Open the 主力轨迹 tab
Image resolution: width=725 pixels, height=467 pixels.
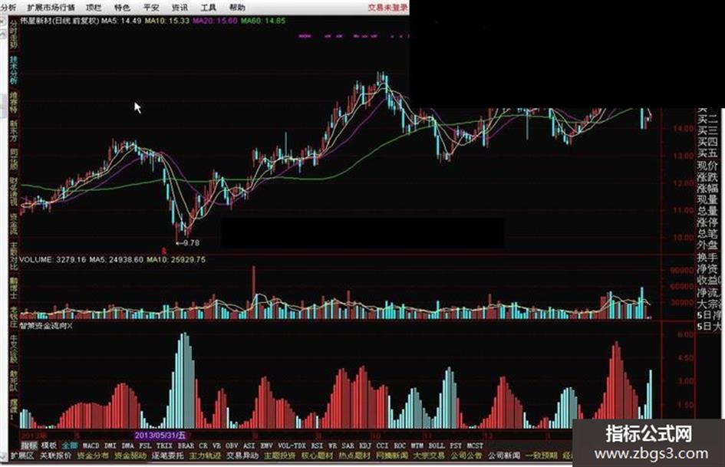click(205, 456)
